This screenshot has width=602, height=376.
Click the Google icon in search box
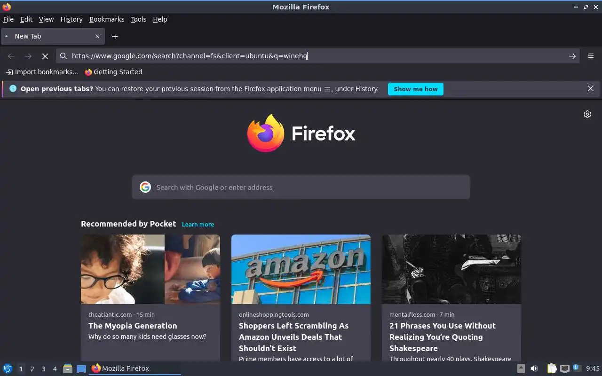click(x=145, y=187)
